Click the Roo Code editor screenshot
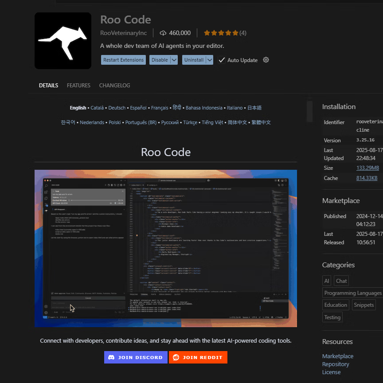 click(x=166, y=248)
